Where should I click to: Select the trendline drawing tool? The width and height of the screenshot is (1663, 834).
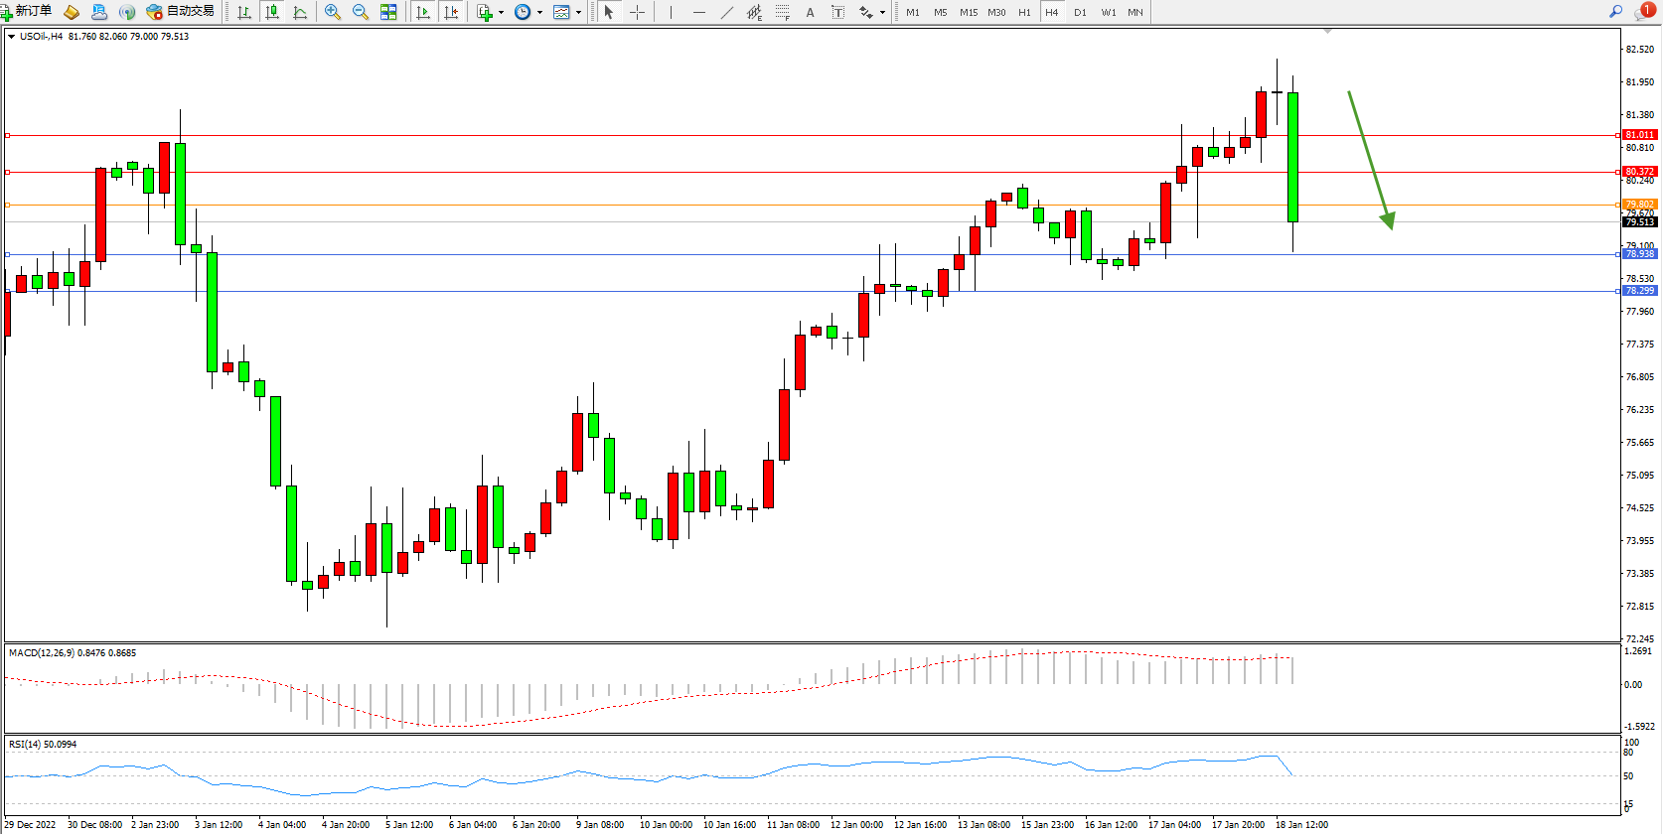(x=727, y=12)
